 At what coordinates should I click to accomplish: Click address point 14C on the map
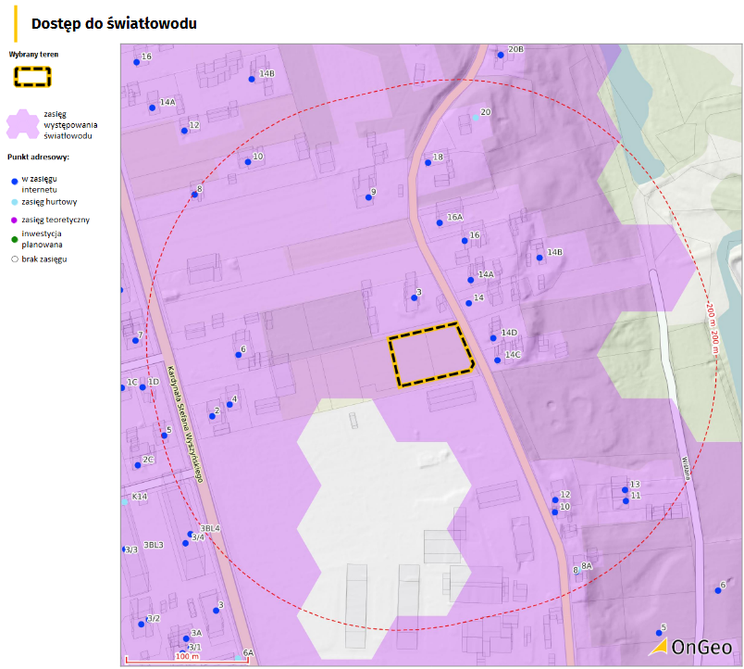(498, 360)
